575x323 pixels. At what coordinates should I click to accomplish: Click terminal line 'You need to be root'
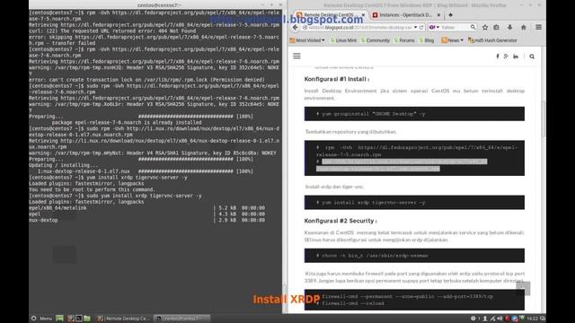pos(92,189)
